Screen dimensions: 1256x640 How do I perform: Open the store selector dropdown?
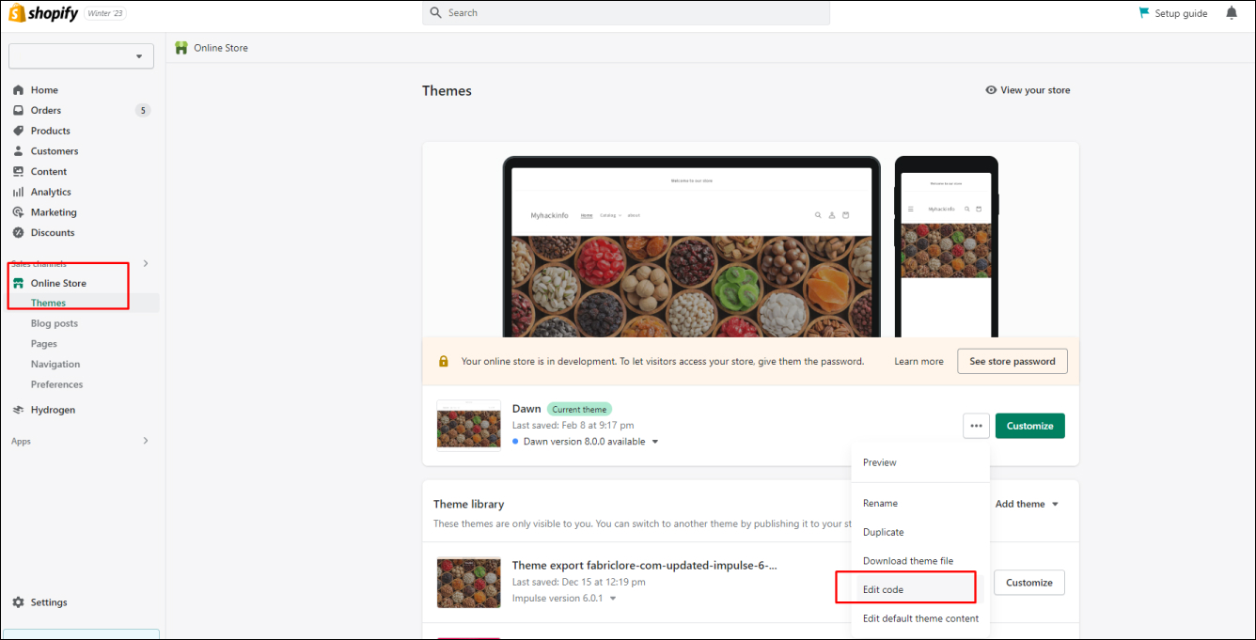point(81,56)
